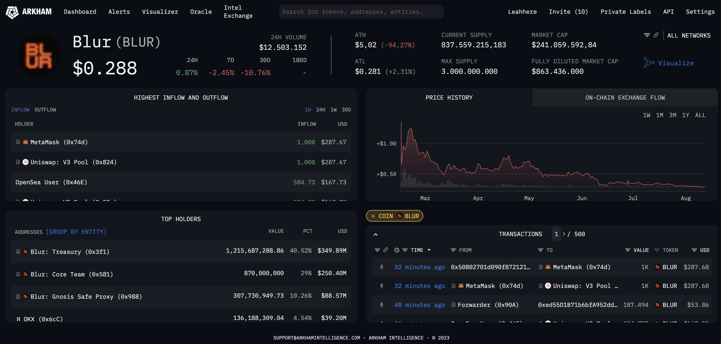Open the Visualizer menu item
The image size is (721, 344).
(160, 12)
